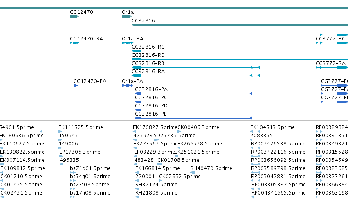Click the 150543 feature label
Screen dimensions: 348x199
(x=68, y=136)
